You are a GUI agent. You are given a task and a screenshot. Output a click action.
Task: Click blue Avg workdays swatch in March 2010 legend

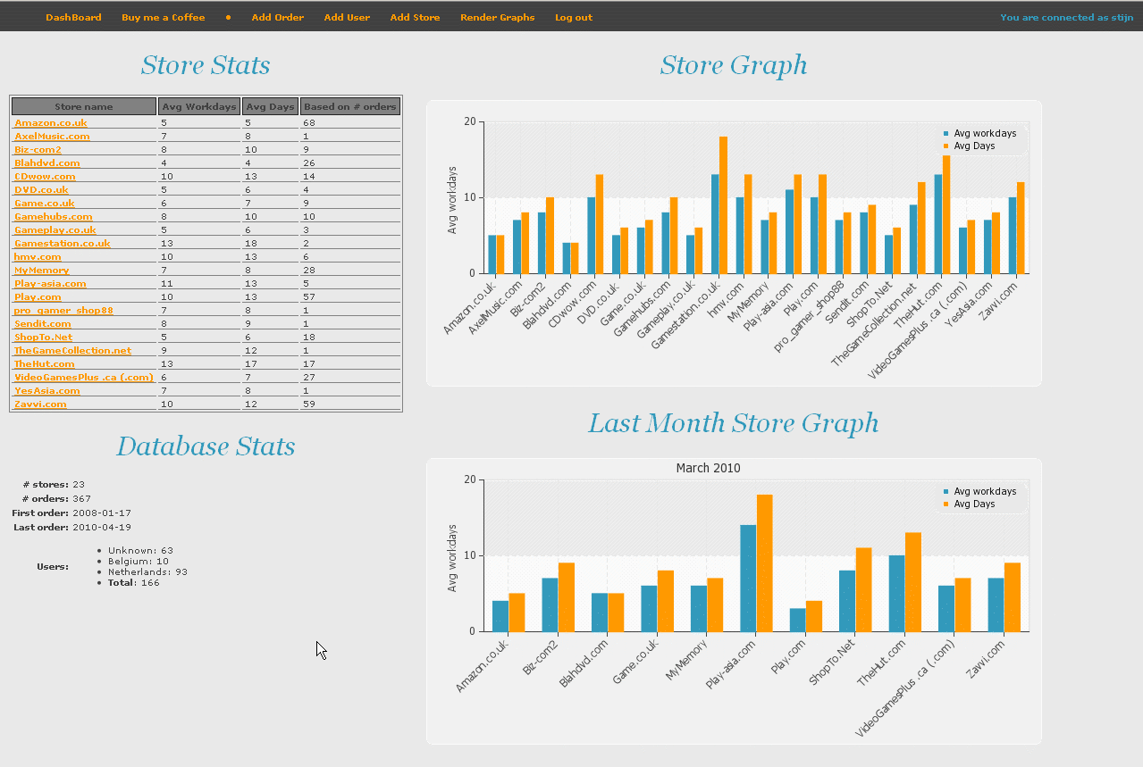coord(945,492)
